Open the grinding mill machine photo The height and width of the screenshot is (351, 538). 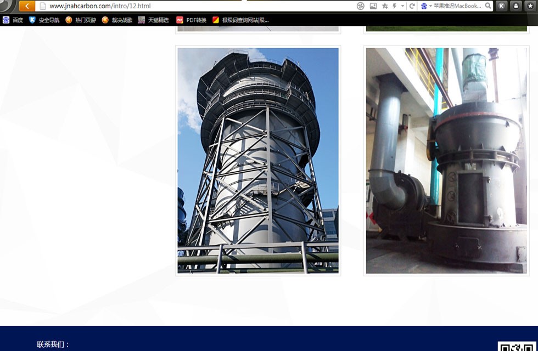click(446, 161)
